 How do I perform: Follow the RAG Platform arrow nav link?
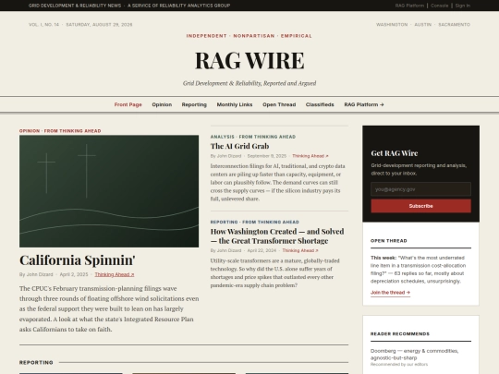tap(364, 104)
